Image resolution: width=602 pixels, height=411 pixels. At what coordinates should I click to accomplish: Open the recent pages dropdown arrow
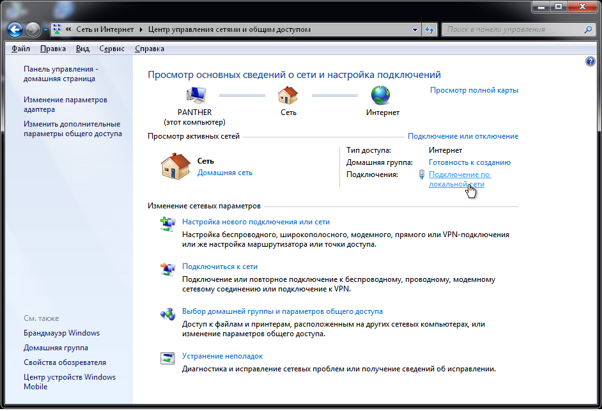[45, 30]
